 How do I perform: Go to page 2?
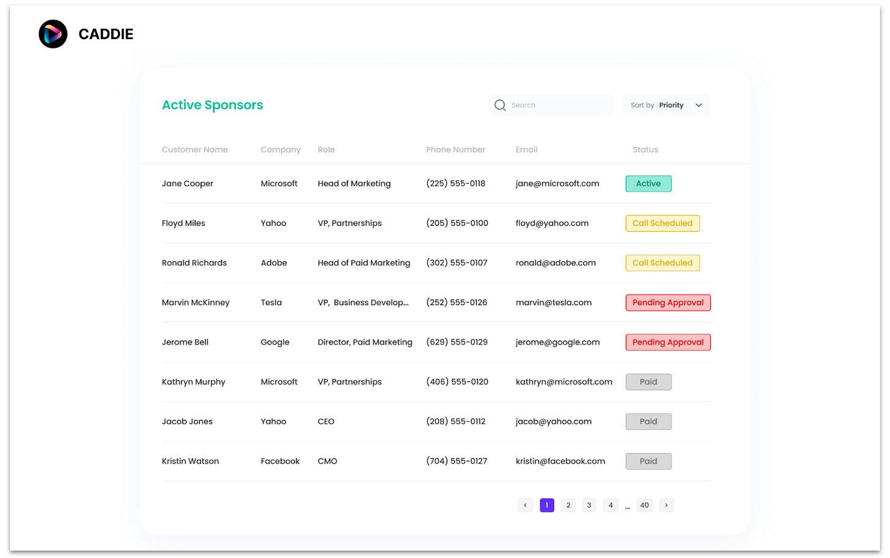(568, 505)
